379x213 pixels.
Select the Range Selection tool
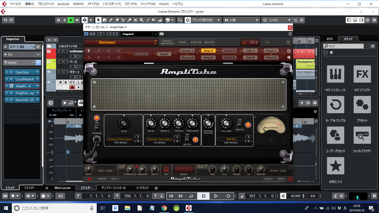coord(105,20)
